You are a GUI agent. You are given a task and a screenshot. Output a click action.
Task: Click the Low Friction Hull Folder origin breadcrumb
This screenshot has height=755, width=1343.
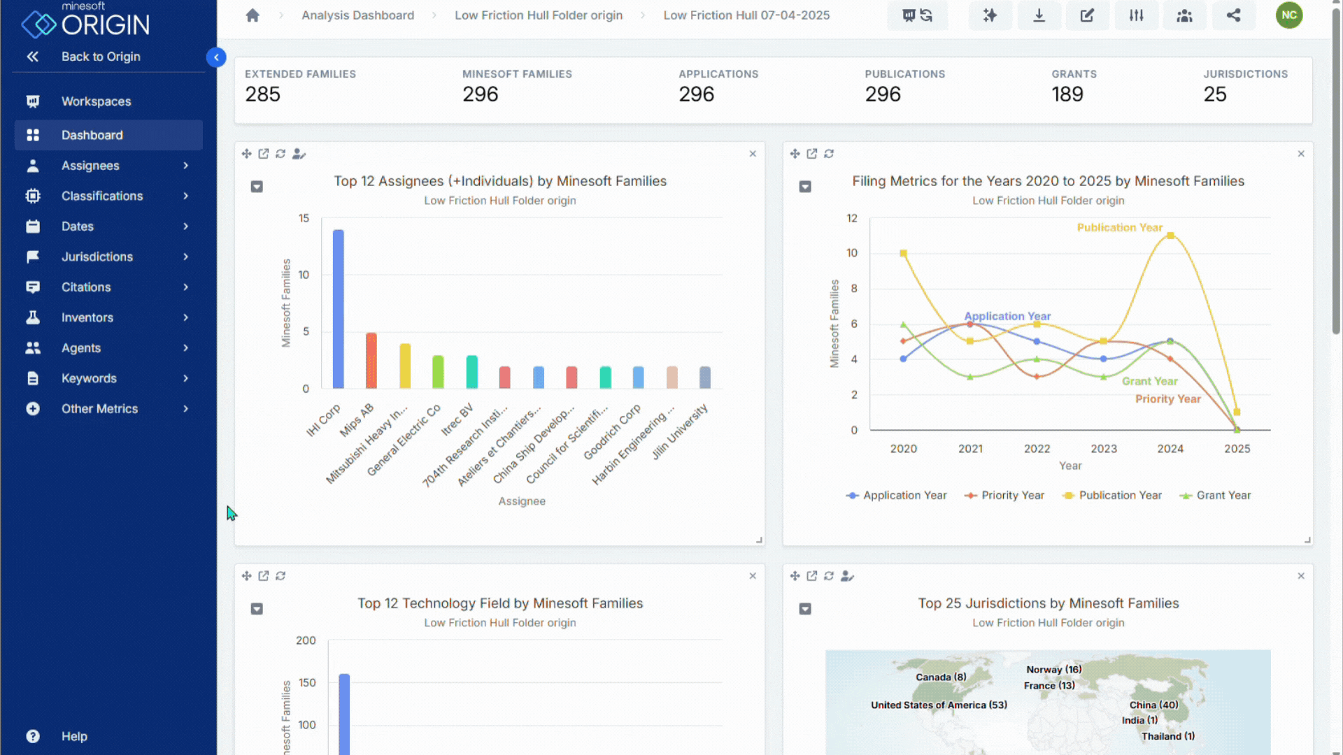click(538, 15)
